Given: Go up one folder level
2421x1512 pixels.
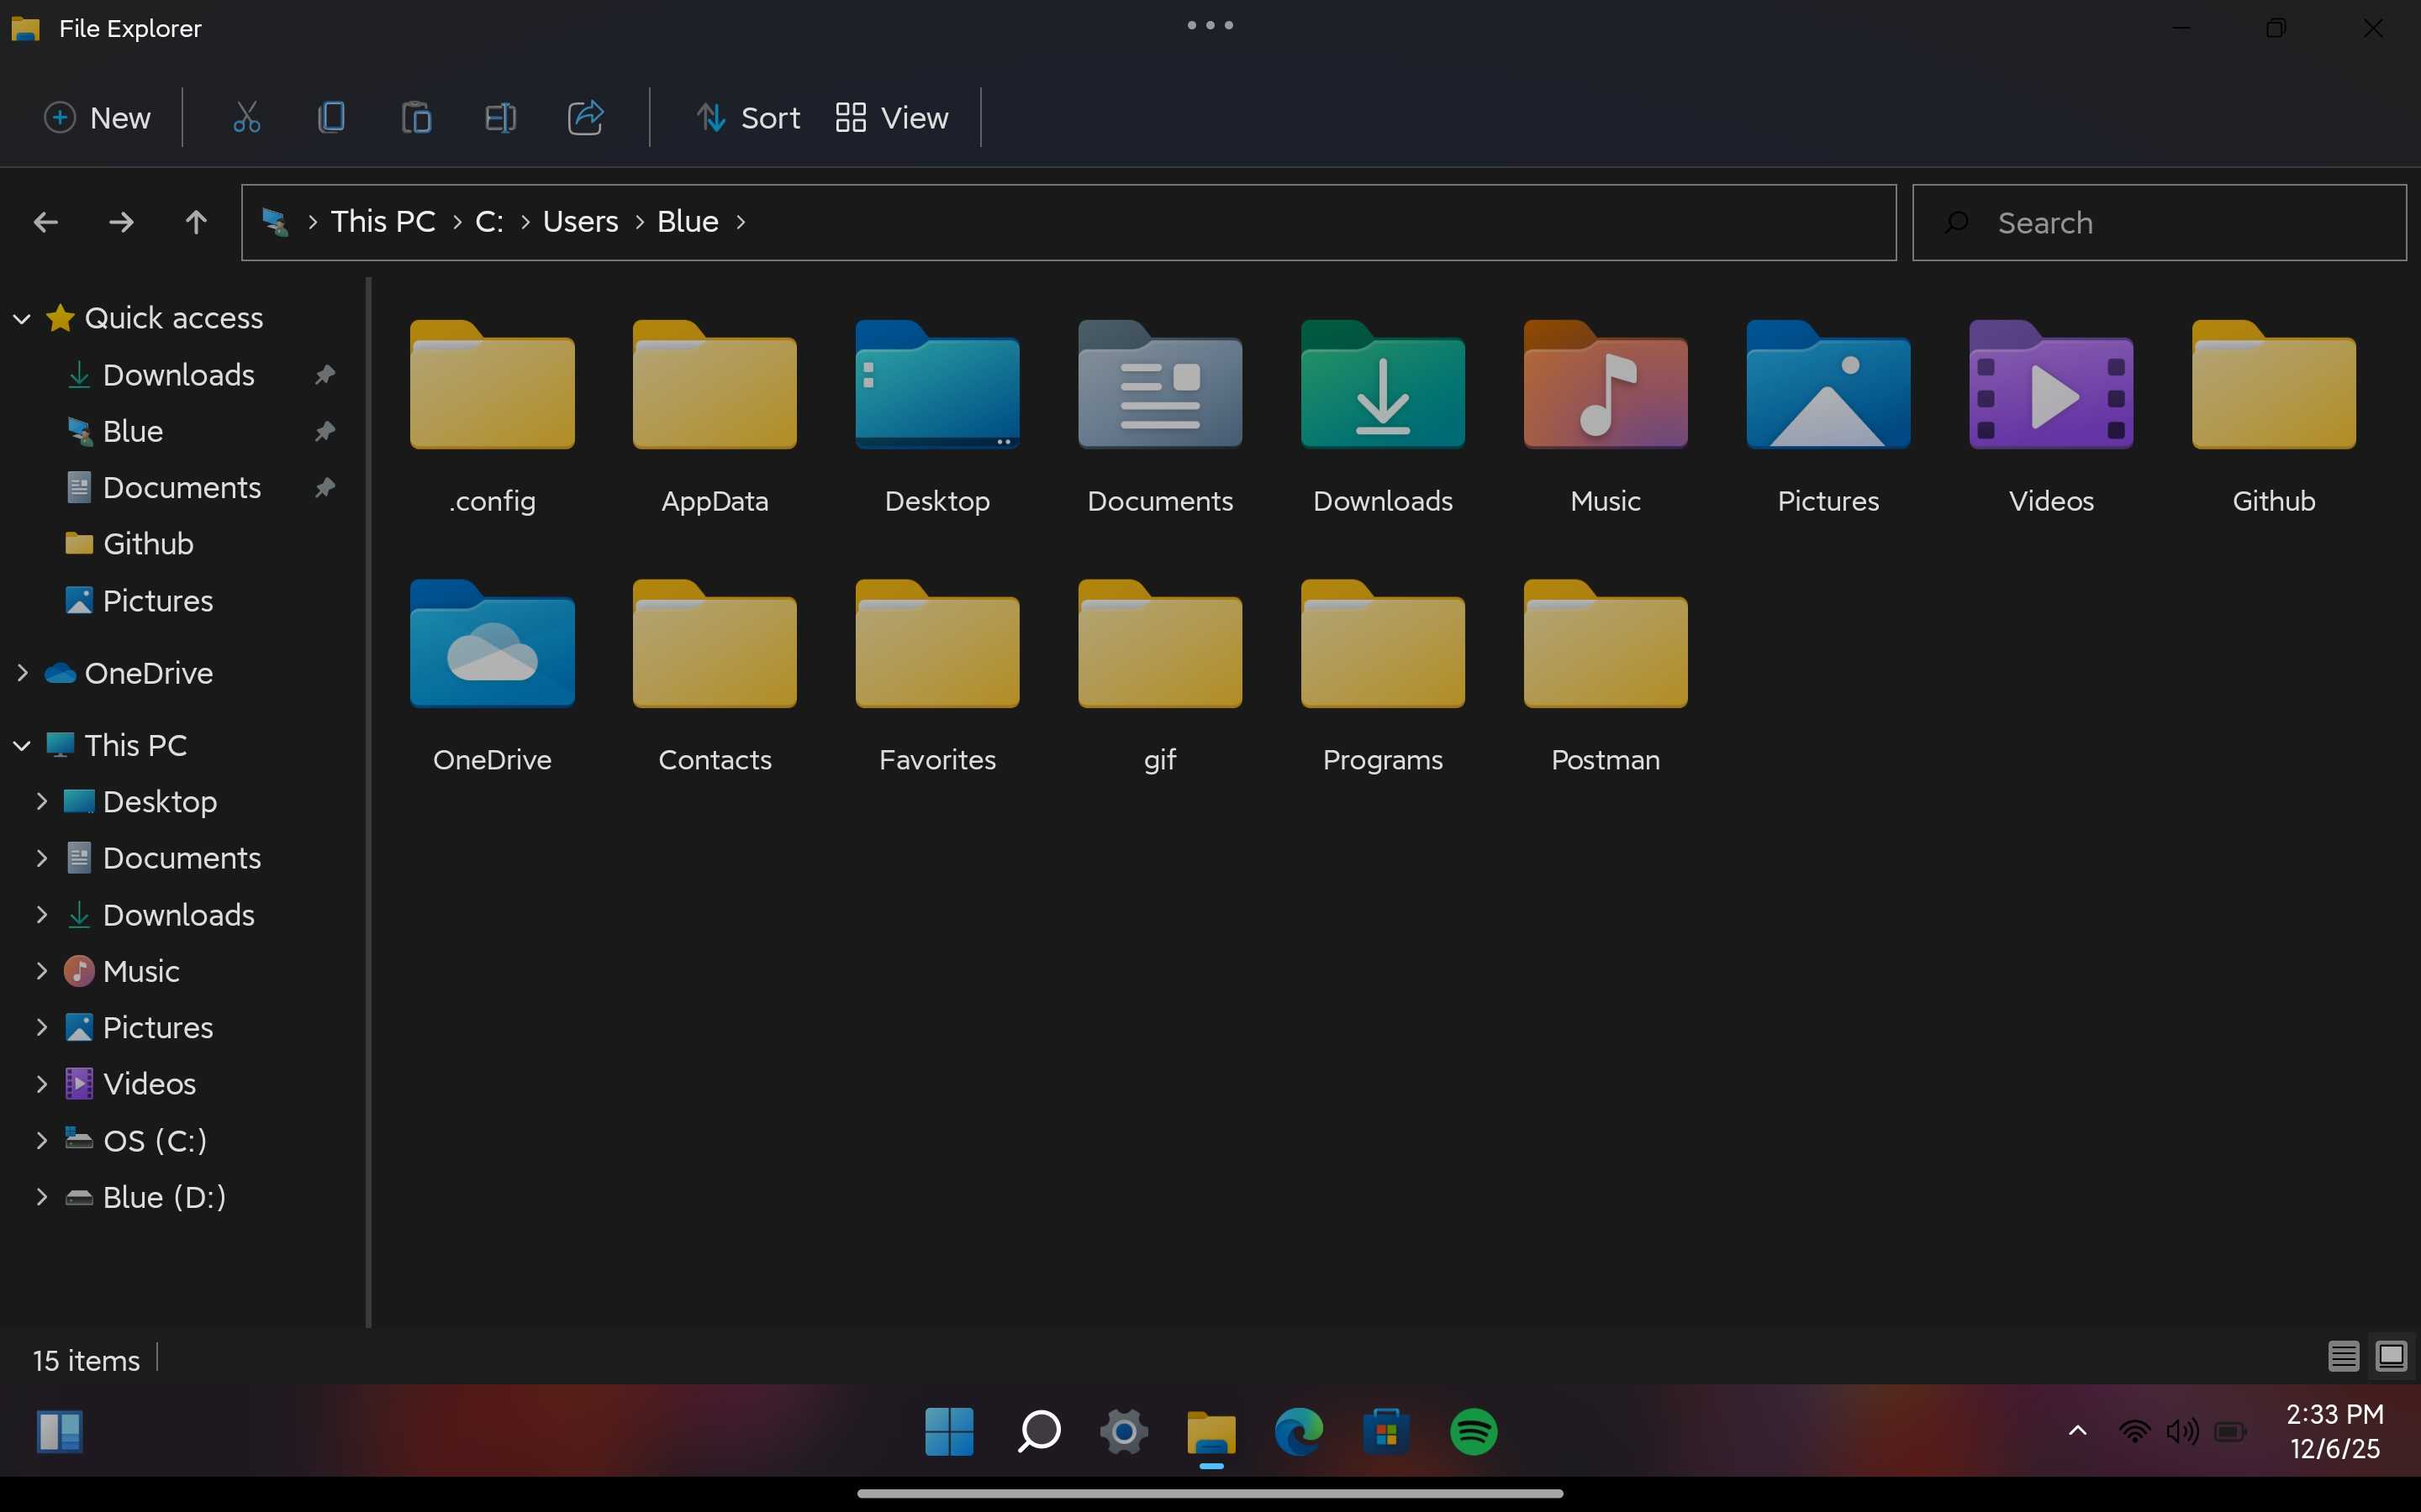Looking at the screenshot, I should [x=196, y=222].
